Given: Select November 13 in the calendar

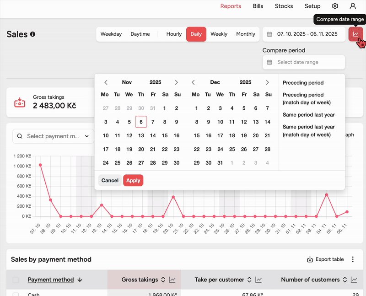Looking at the screenshot, I should coord(141,135).
